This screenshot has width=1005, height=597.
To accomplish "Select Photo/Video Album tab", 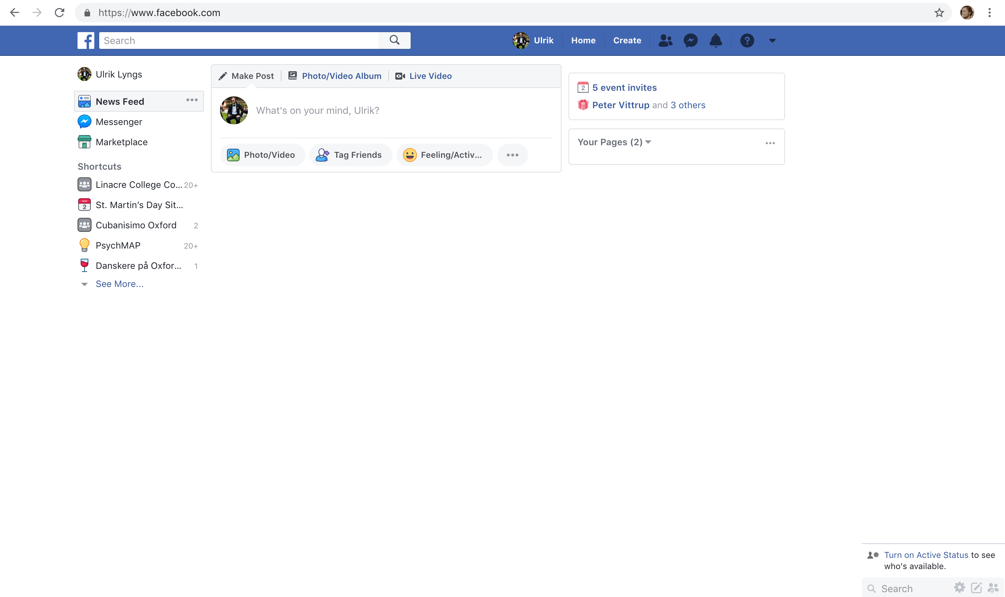I will [335, 76].
